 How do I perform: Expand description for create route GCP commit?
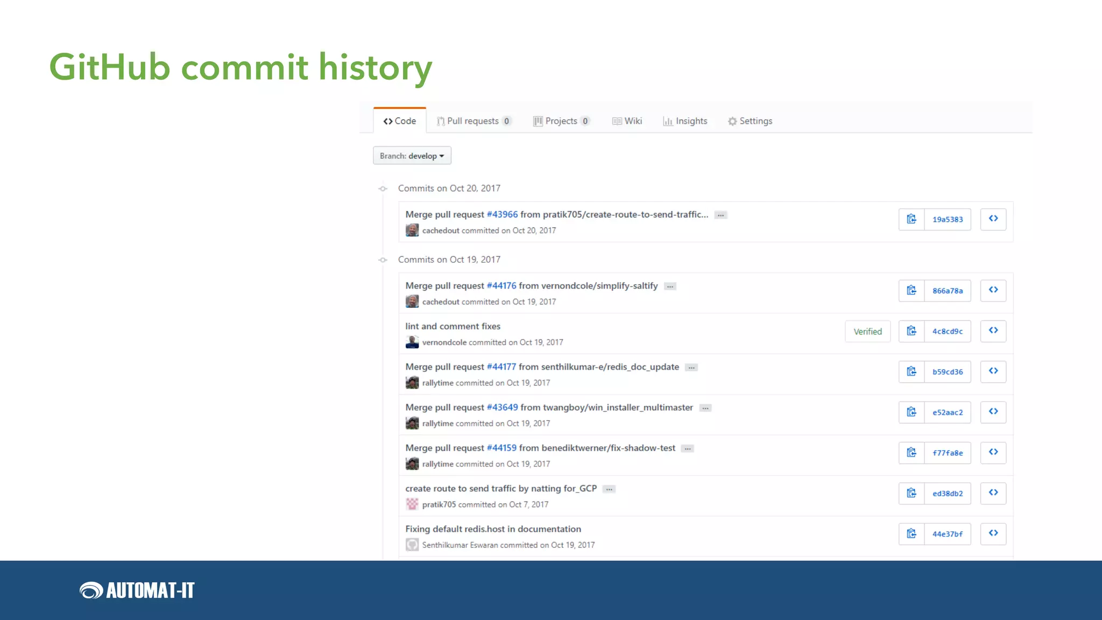609,489
